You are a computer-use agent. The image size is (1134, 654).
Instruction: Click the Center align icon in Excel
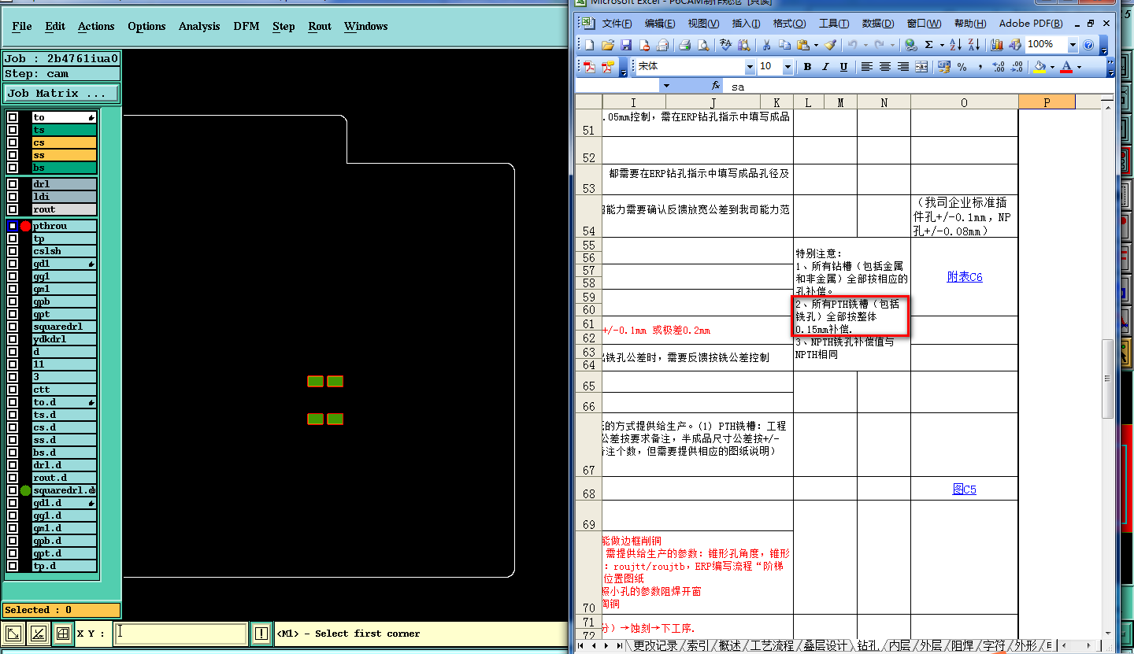point(884,67)
